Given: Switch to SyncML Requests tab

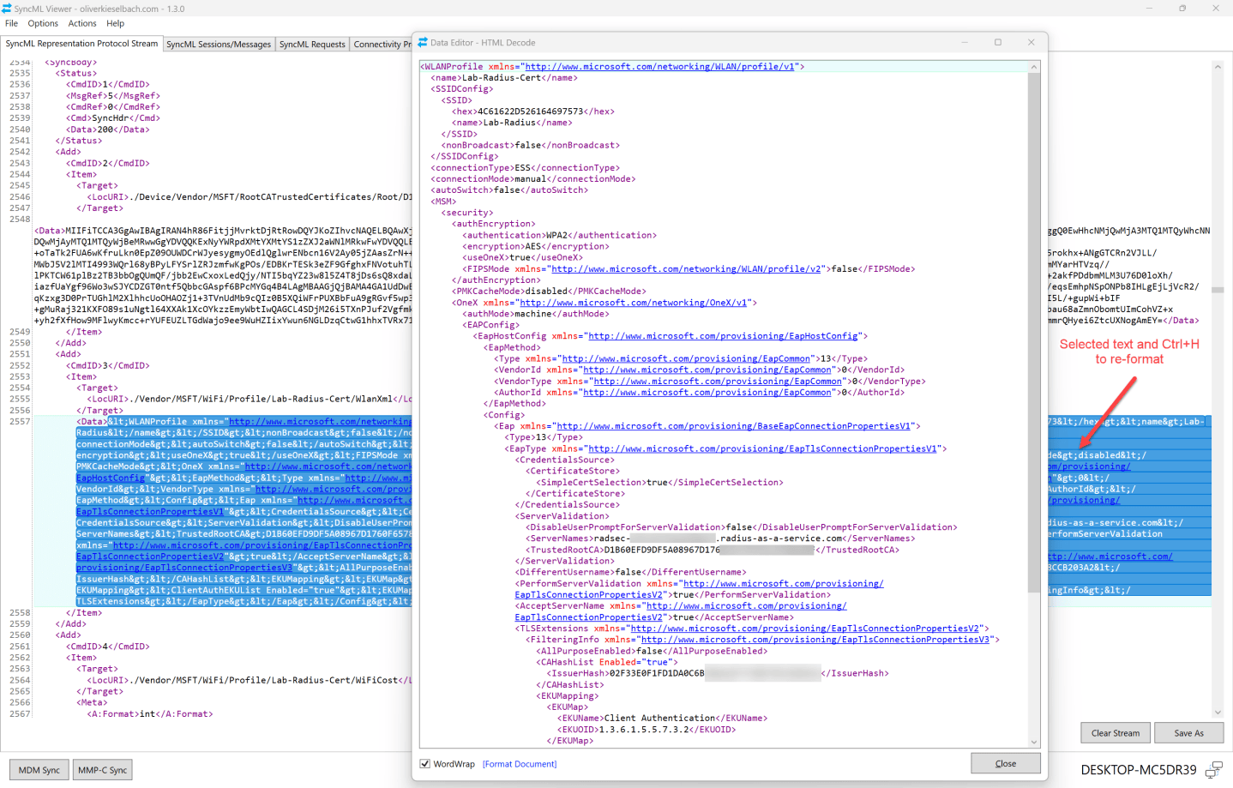Looking at the screenshot, I should (312, 45).
